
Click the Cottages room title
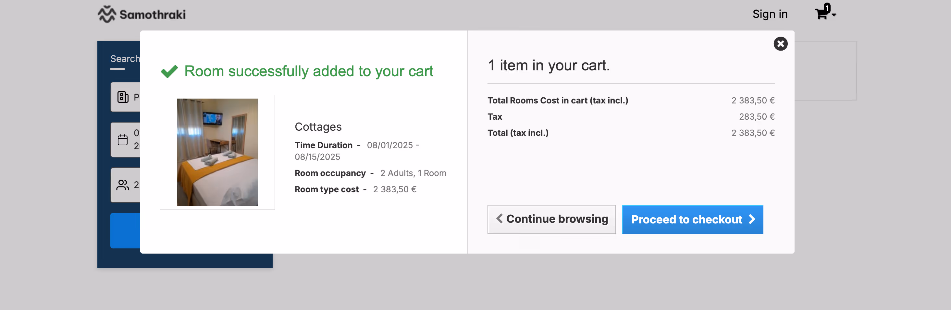318,126
